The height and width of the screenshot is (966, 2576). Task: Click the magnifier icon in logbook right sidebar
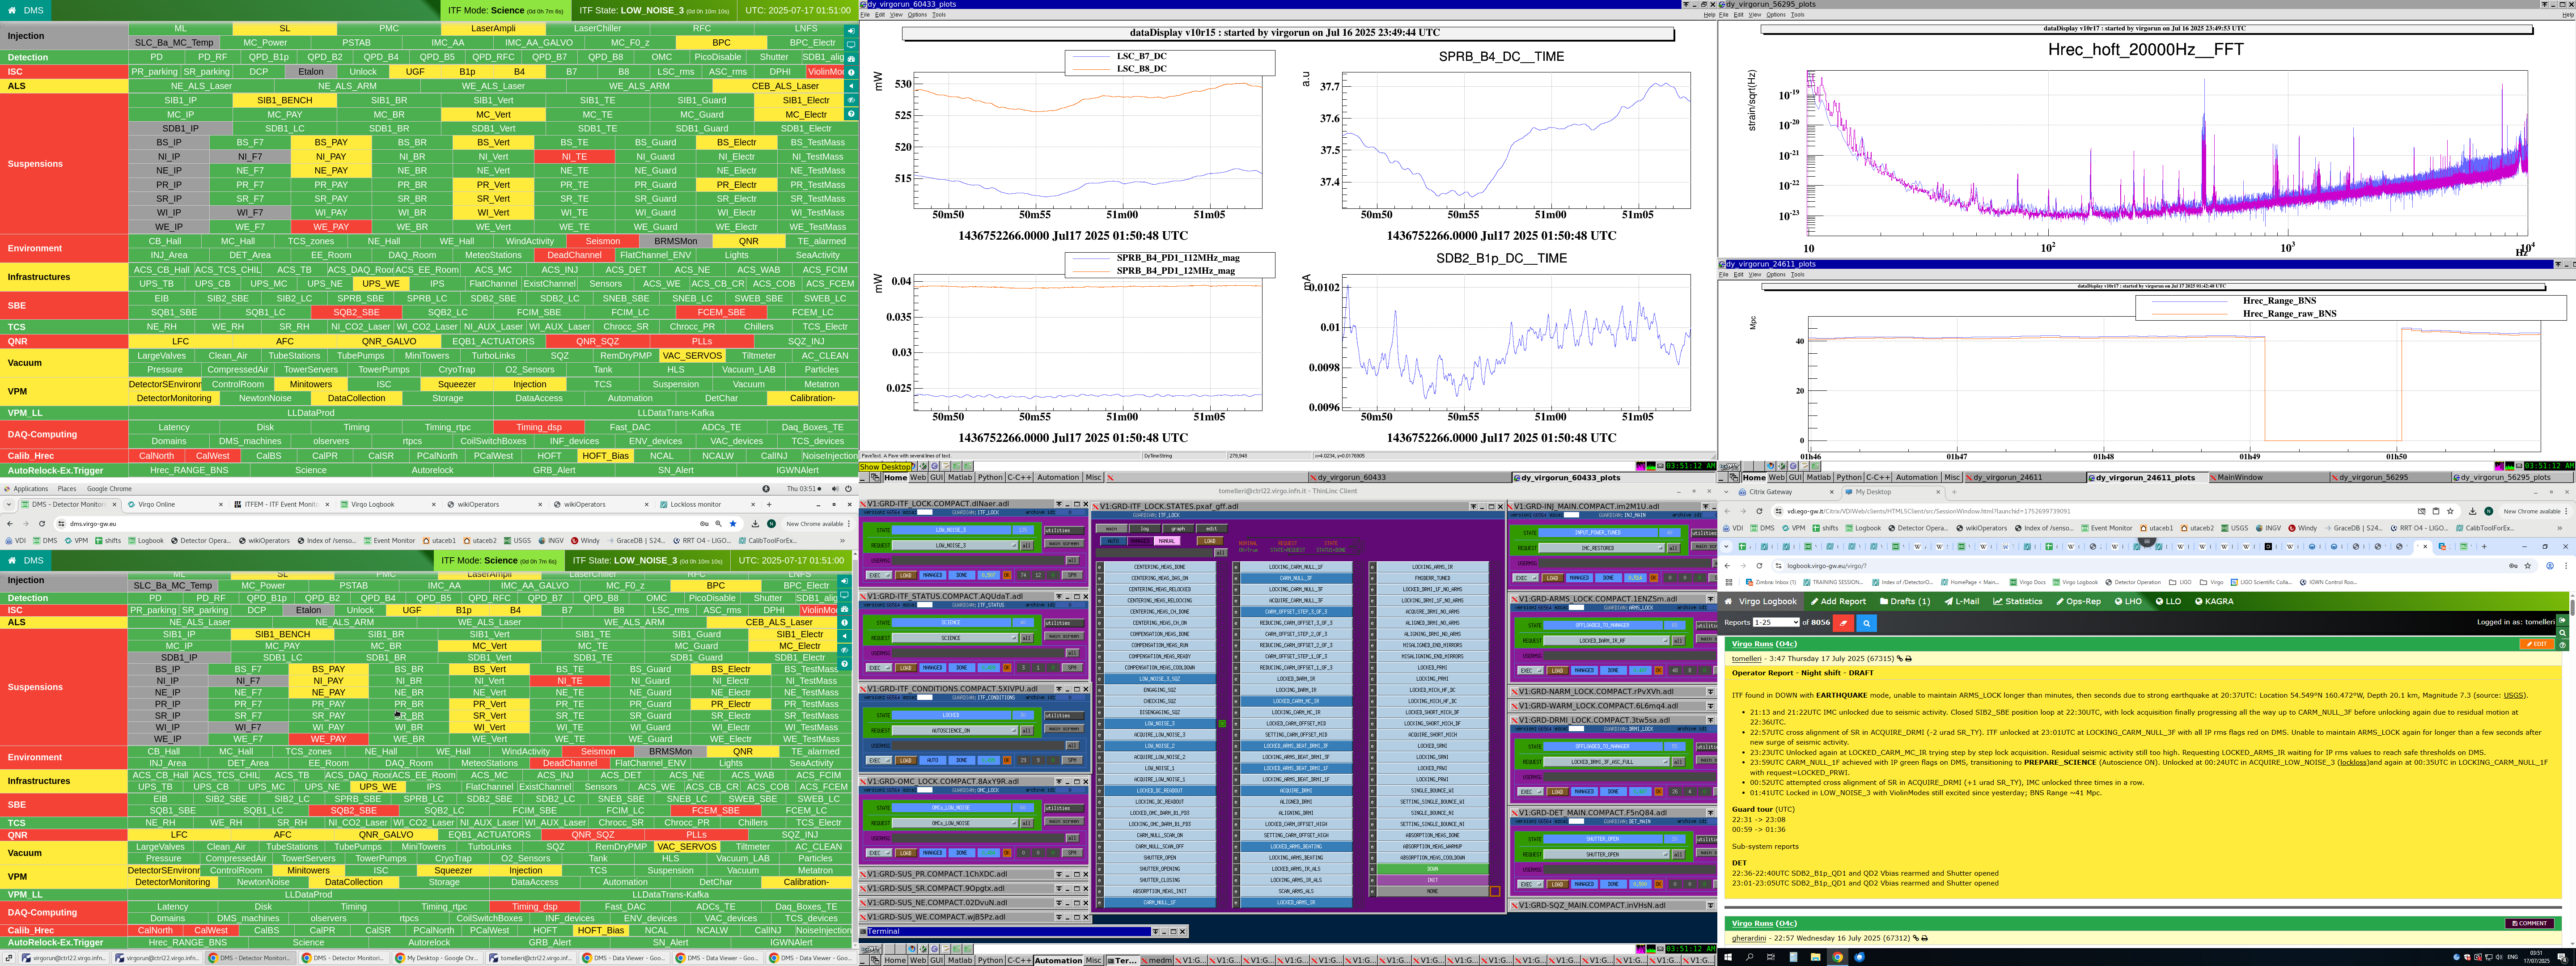(2562, 633)
